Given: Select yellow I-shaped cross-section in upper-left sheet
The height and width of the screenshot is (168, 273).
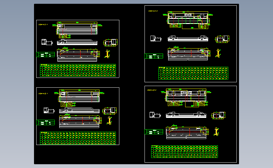Looking at the screenshot, I should click(x=107, y=54).
